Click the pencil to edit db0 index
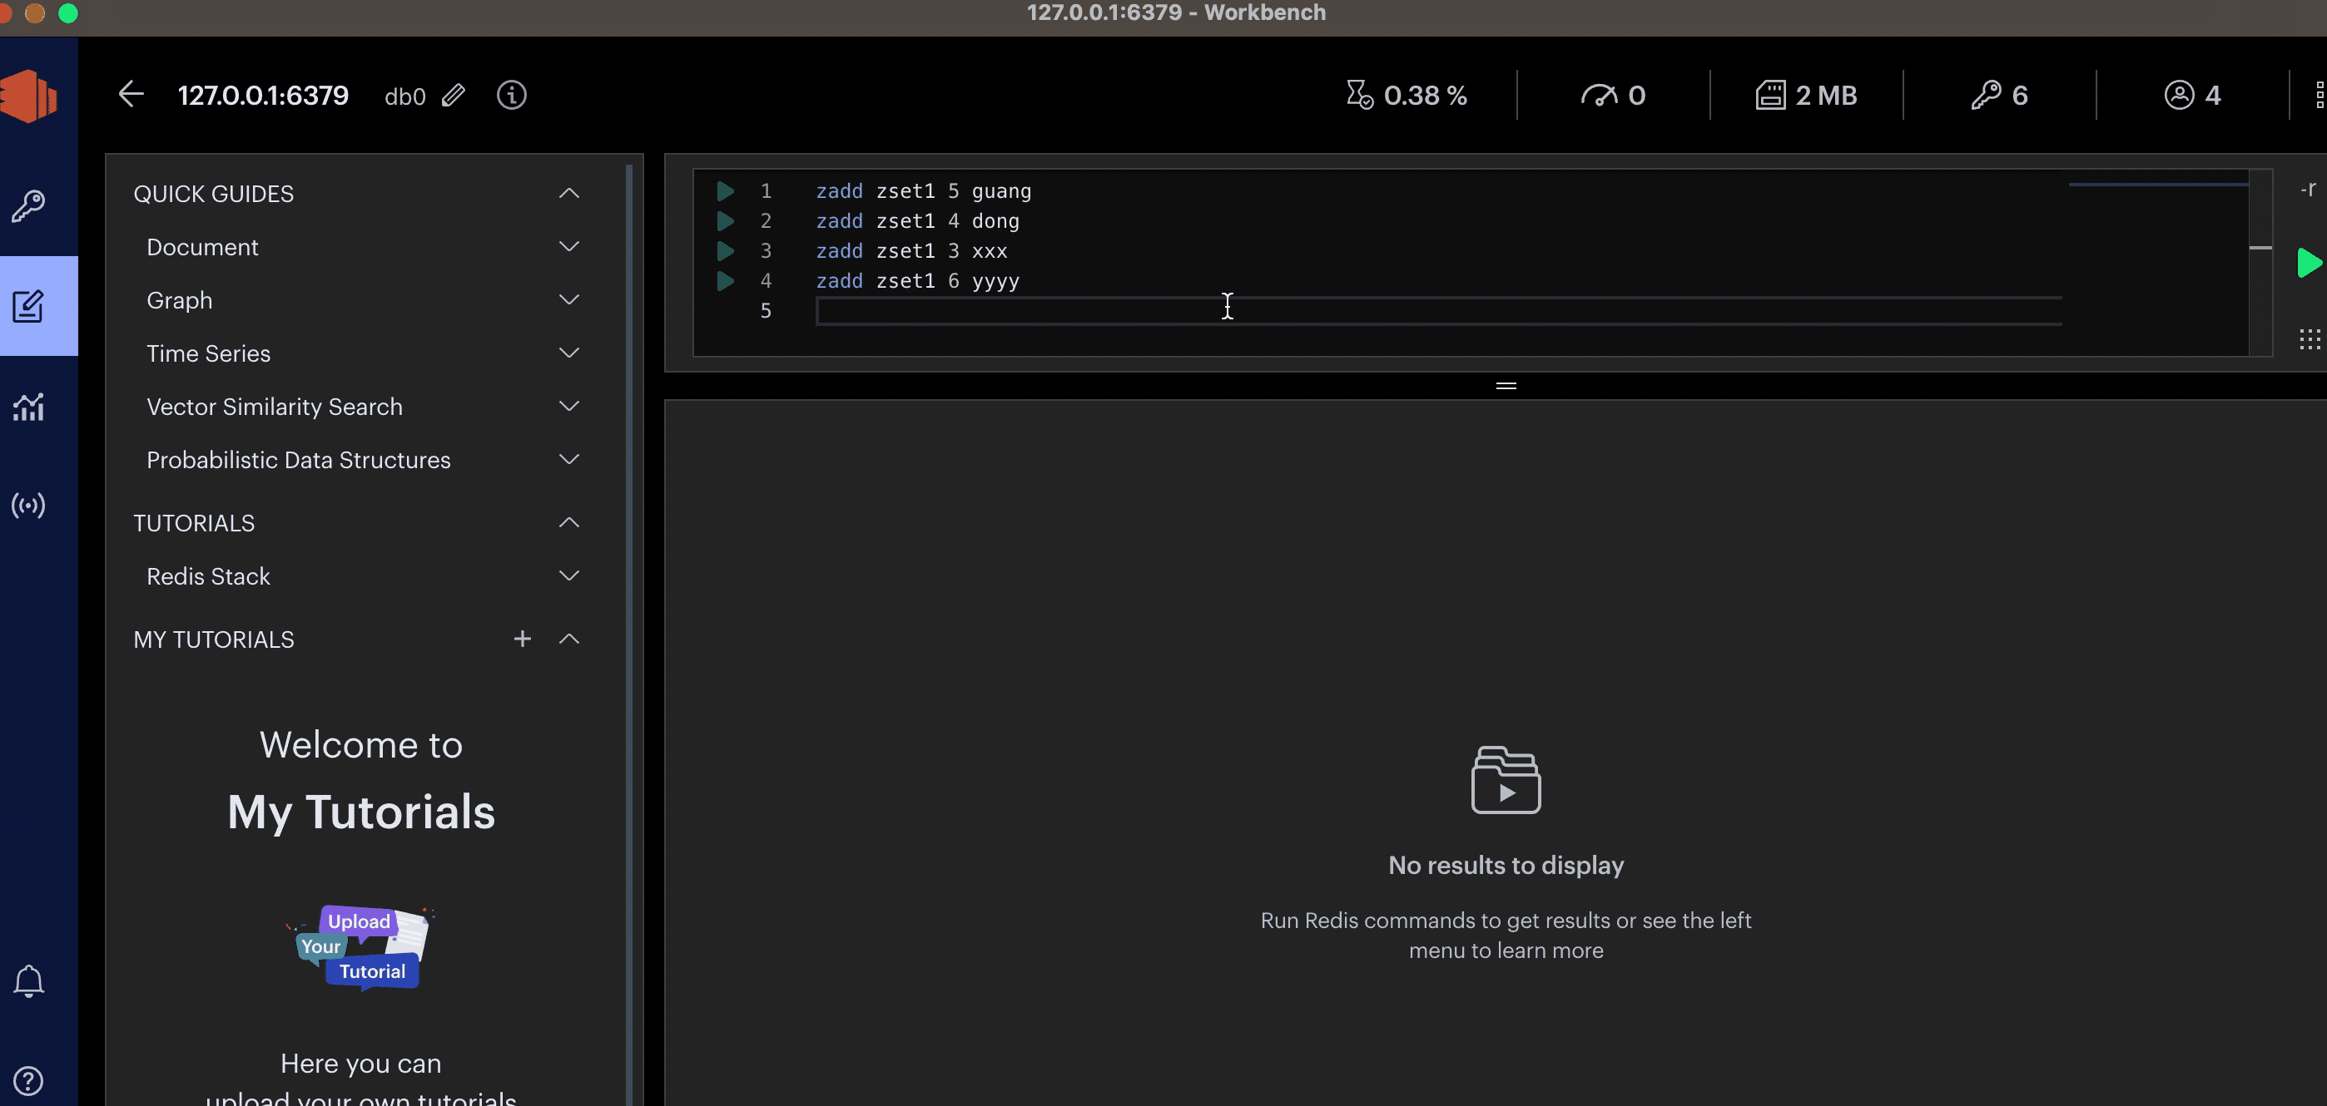Image resolution: width=2327 pixels, height=1106 pixels. 454,95
